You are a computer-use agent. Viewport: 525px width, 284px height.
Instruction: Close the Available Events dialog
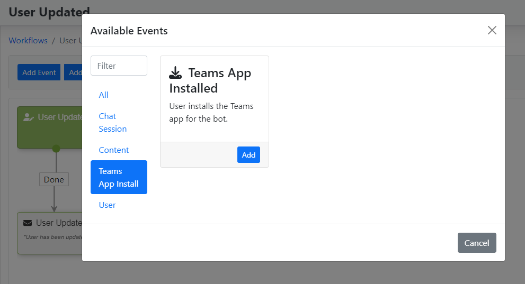click(x=492, y=30)
